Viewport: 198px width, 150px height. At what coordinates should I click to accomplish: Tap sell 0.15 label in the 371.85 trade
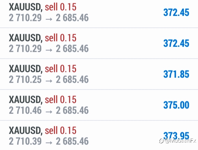(x=61, y=68)
